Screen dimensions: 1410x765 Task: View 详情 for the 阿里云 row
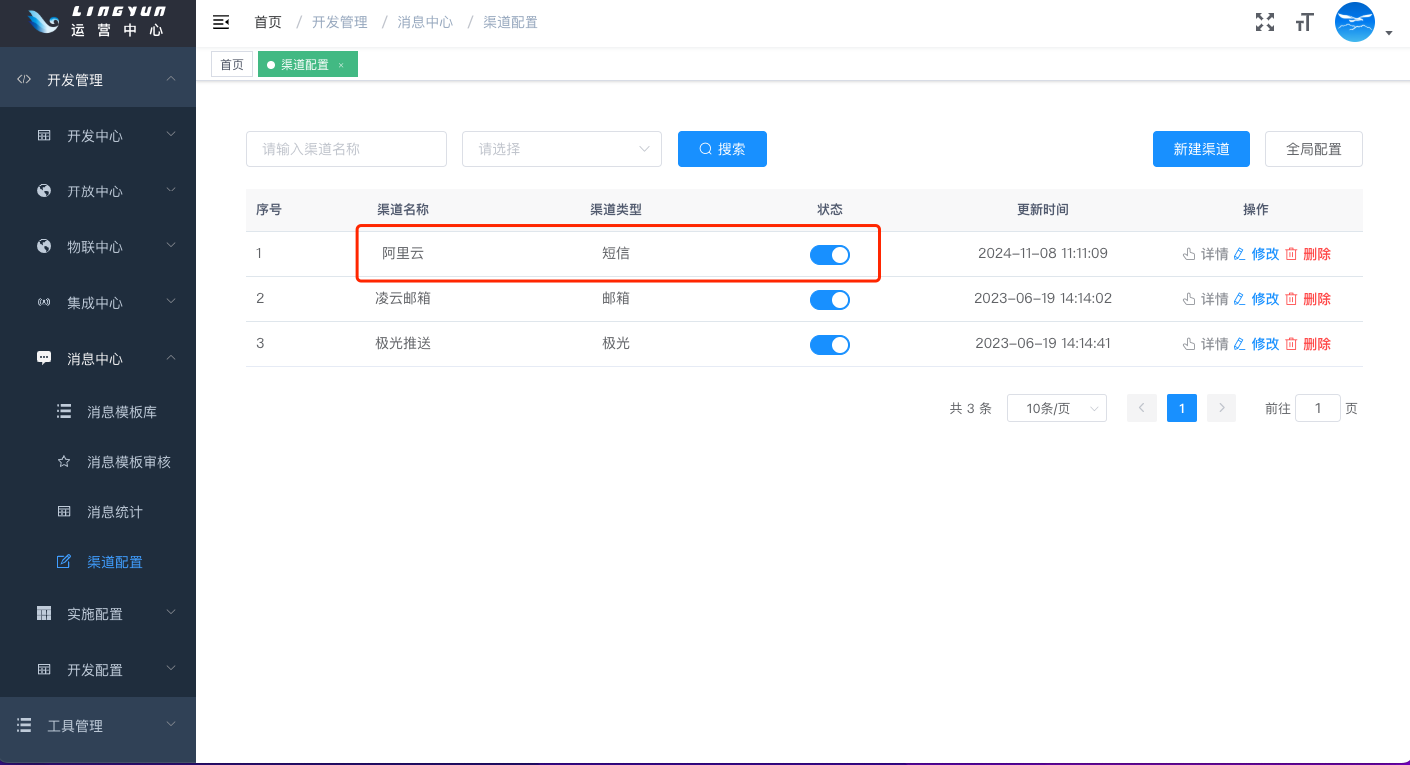pos(1205,254)
